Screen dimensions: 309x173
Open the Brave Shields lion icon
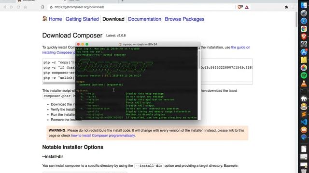pyautogui.click(x=240, y=7)
